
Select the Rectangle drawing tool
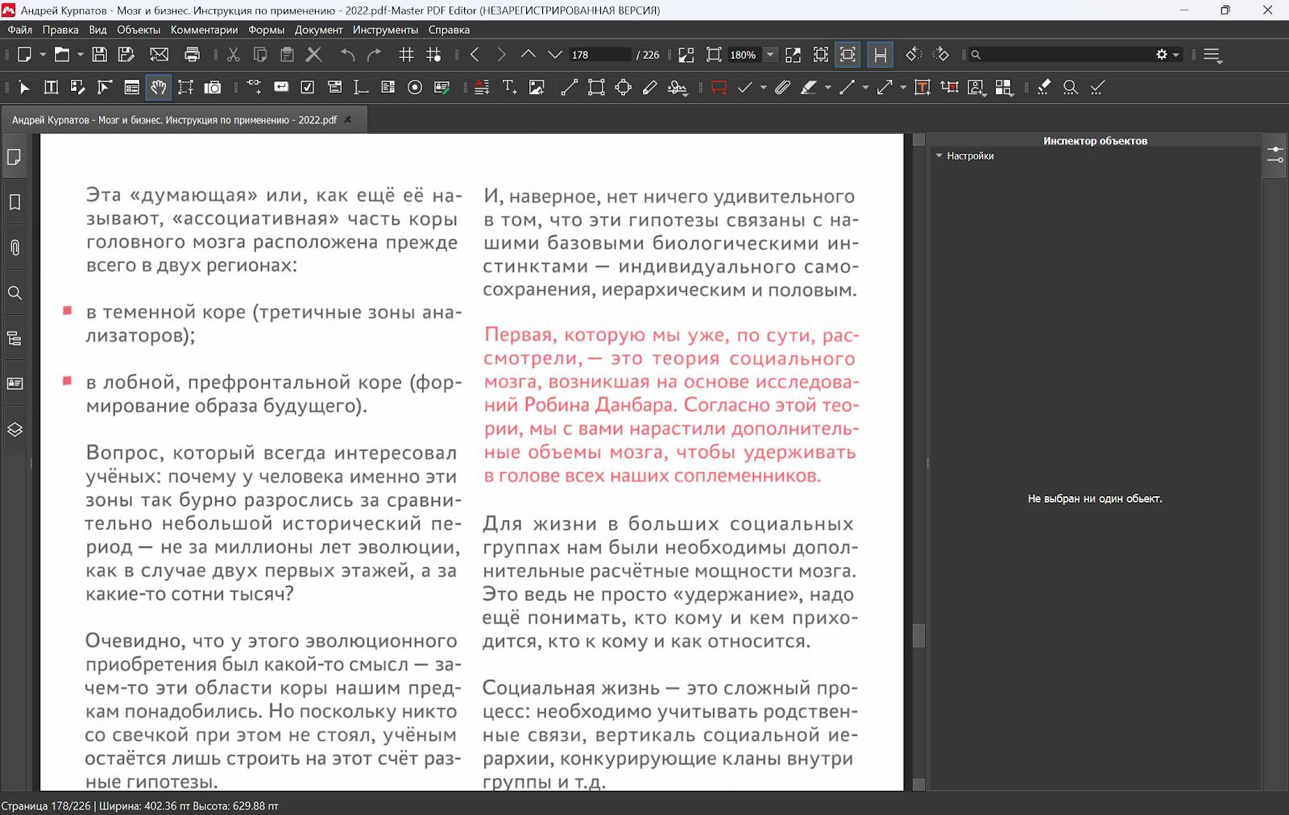pos(596,88)
